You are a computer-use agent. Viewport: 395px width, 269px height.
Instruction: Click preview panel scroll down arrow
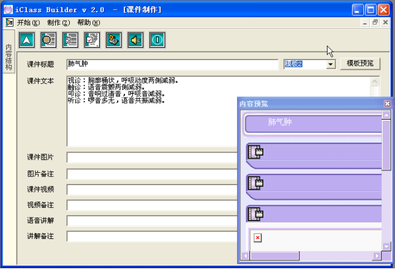pos(386,246)
